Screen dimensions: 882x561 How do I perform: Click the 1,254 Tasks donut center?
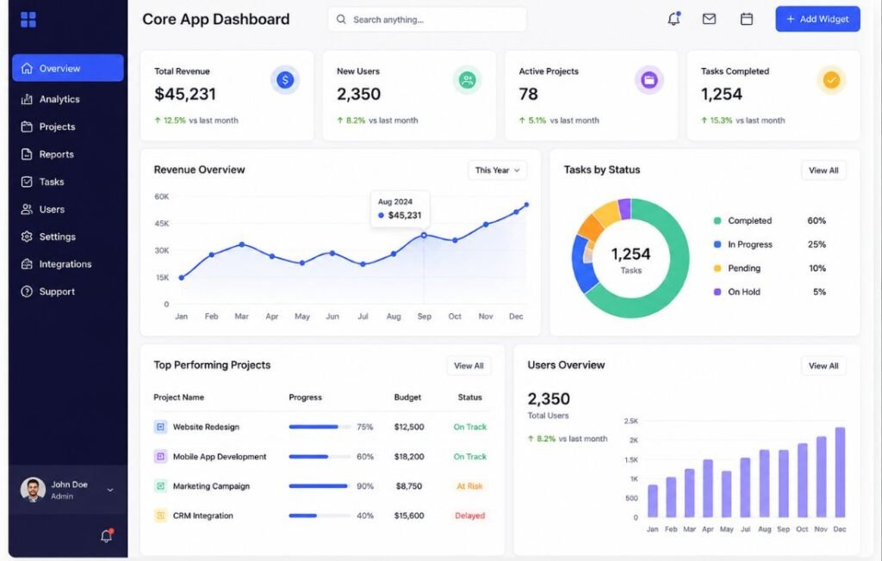point(630,260)
